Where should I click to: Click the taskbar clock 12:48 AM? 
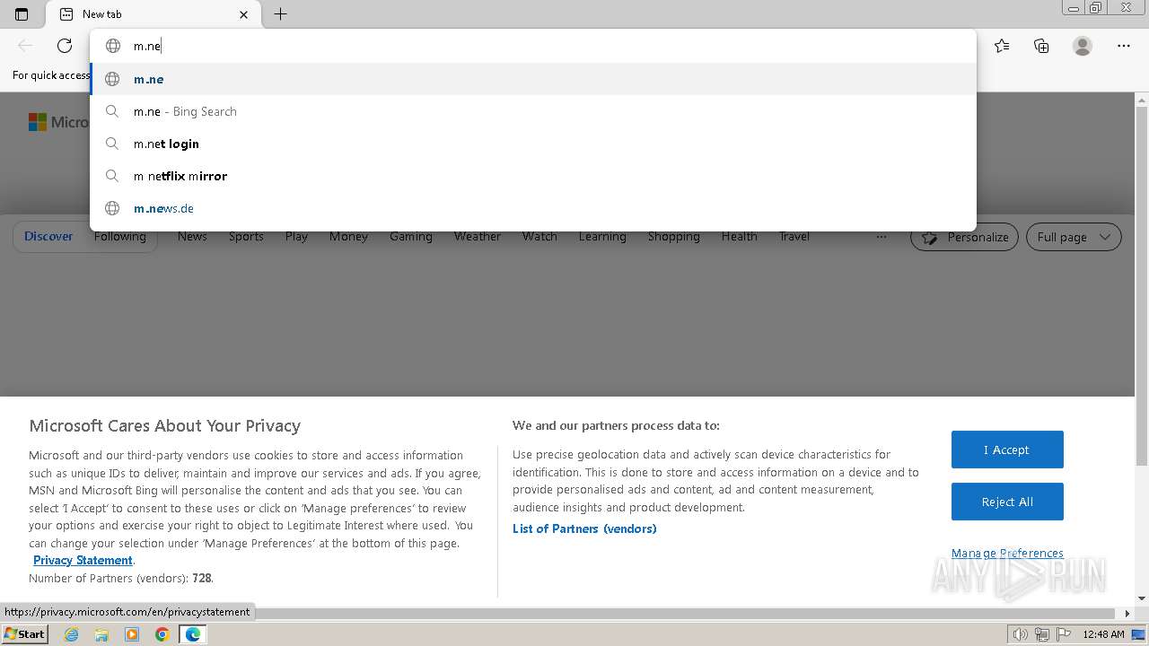[x=1103, y=634]
